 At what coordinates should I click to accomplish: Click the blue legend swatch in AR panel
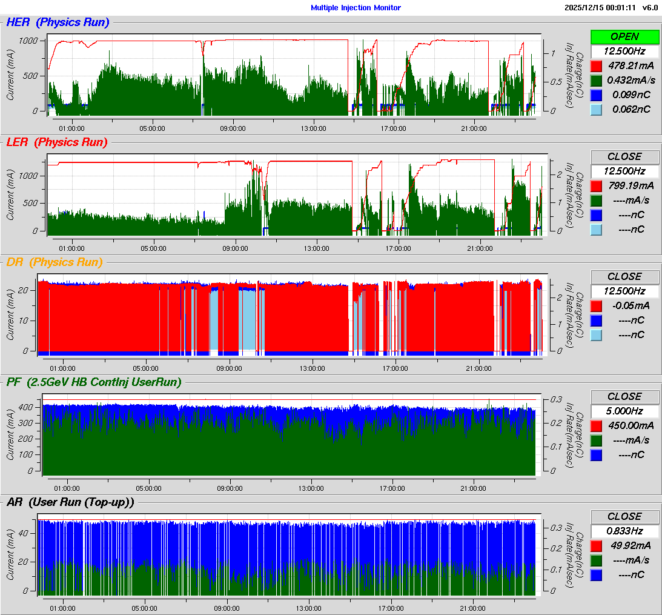597,574
